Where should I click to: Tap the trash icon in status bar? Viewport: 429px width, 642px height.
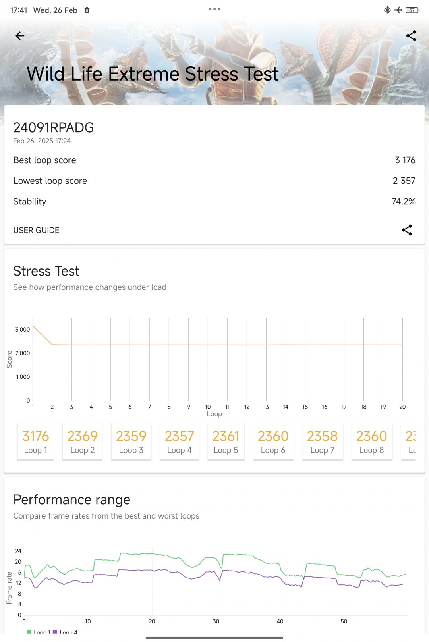tap(87, 10)
